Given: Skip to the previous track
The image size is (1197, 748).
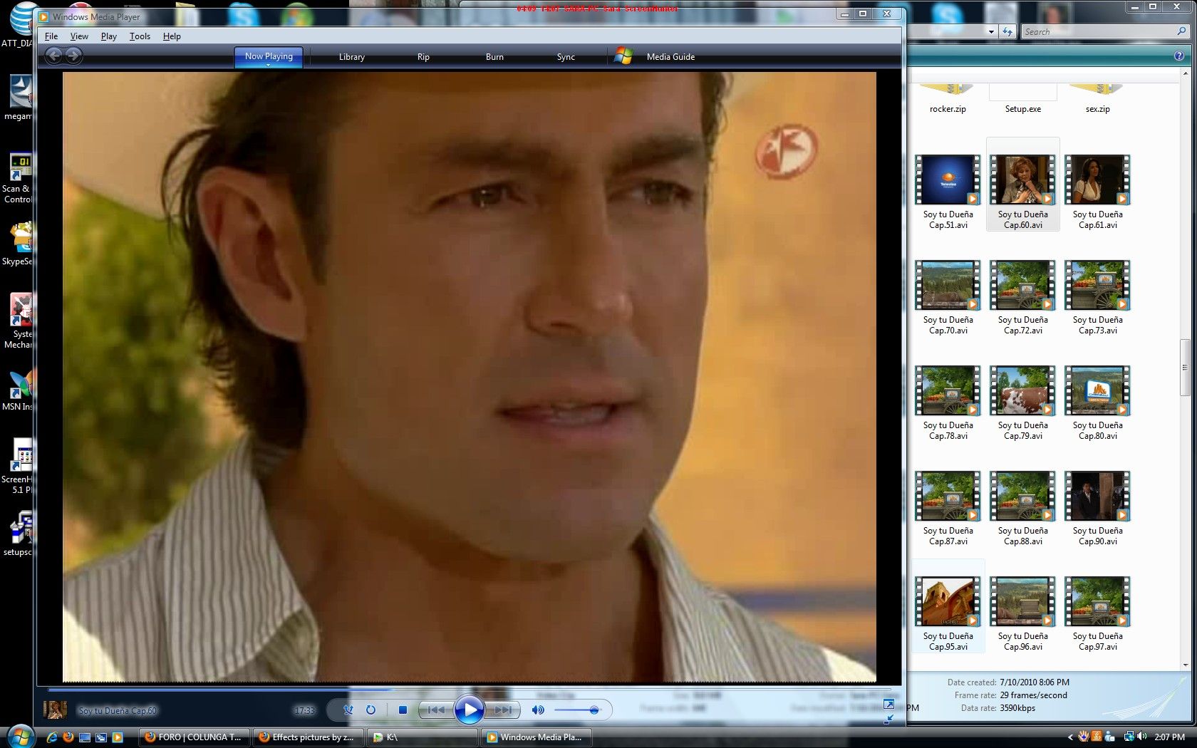Looking at the screenshot, I should [x=436, y=710].
